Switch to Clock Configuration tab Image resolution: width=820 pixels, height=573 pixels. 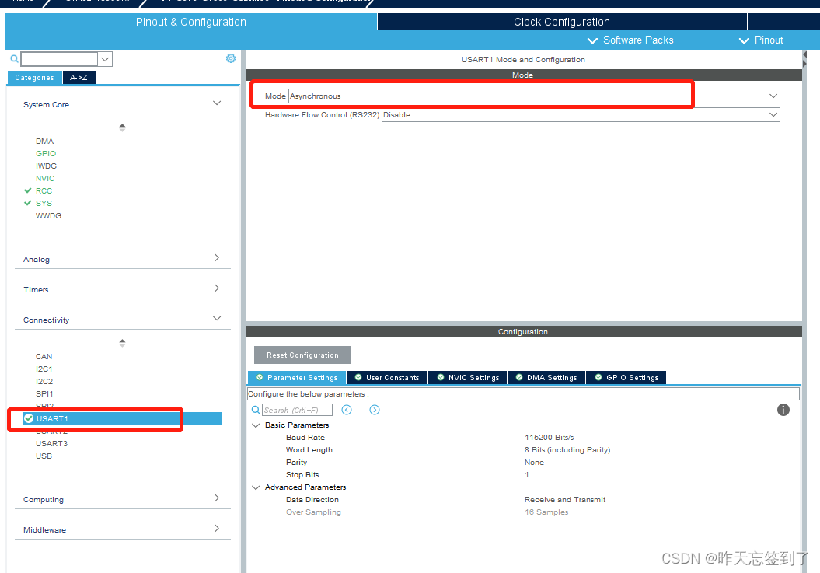tap(562, 22)
